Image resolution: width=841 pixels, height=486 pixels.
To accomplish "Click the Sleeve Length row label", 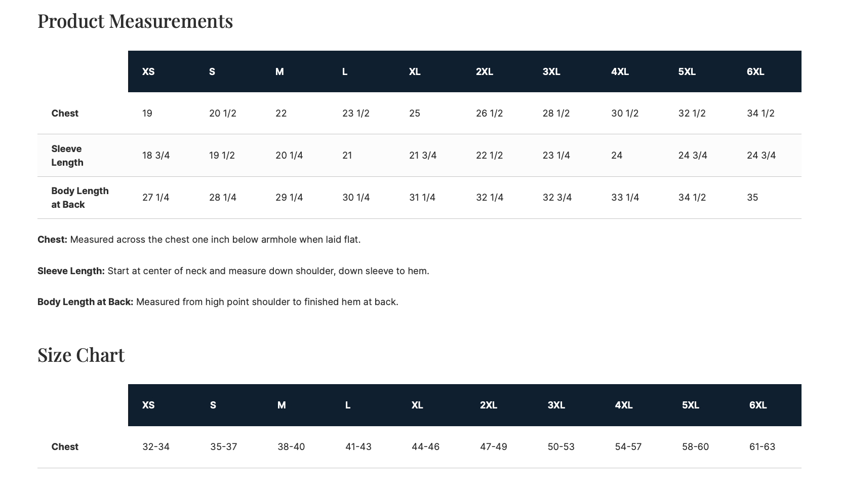I will pos(67,156).
